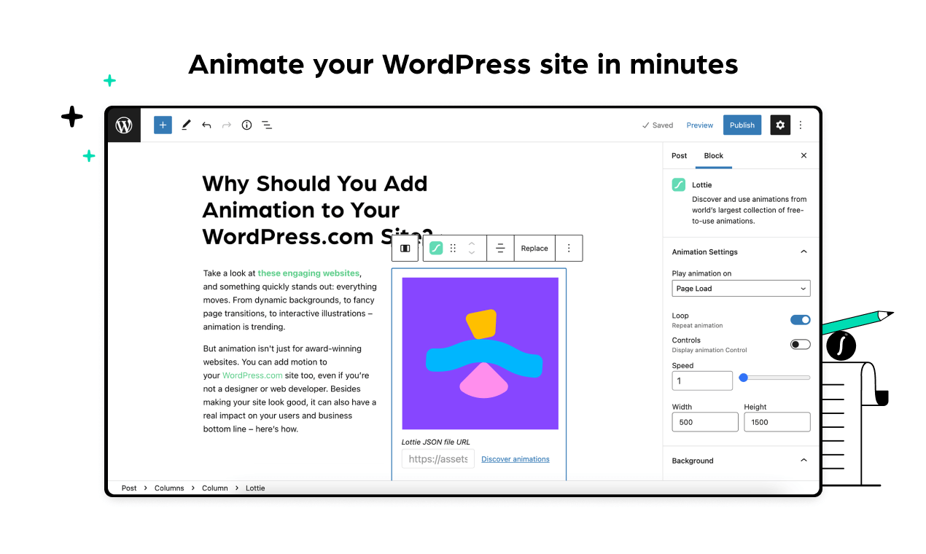Close the settings sidebar with X
This screenshot has height=554, width=926.
tap(804, 155)
